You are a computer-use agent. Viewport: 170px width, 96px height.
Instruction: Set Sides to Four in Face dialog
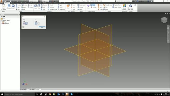36,23
